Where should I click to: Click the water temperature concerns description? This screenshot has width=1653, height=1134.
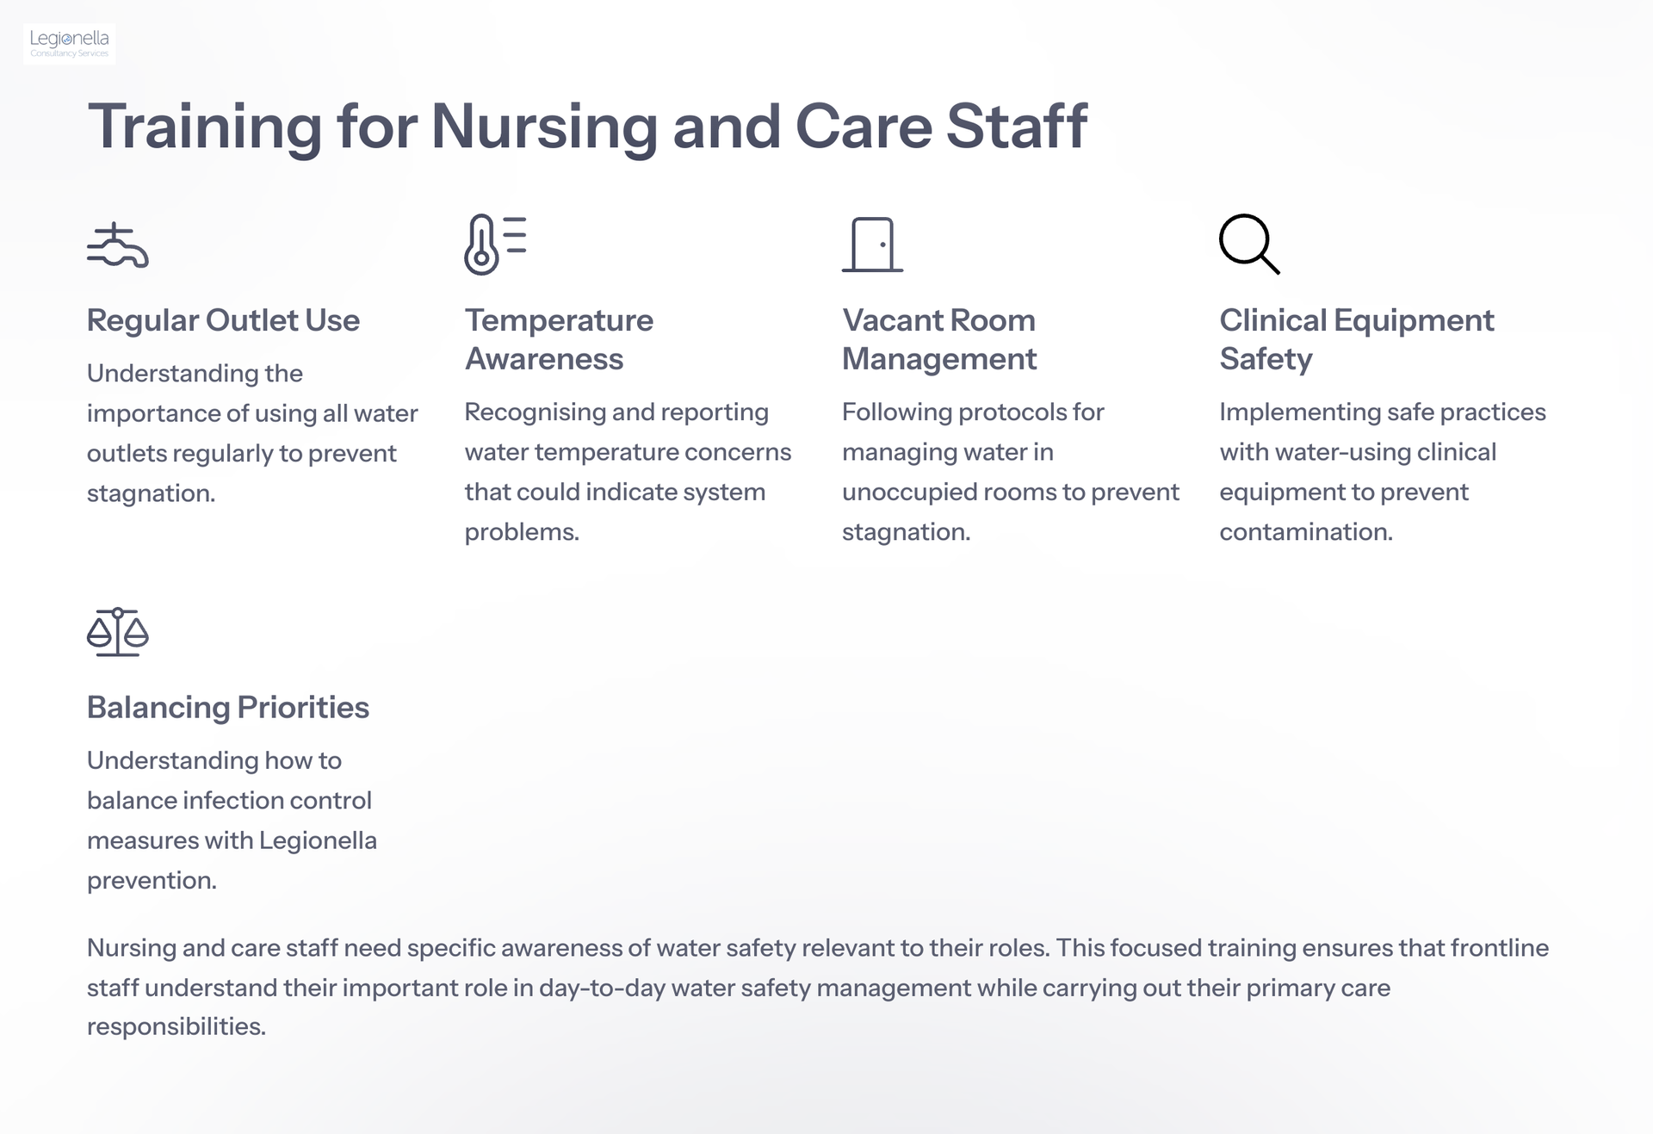[628, 472]
